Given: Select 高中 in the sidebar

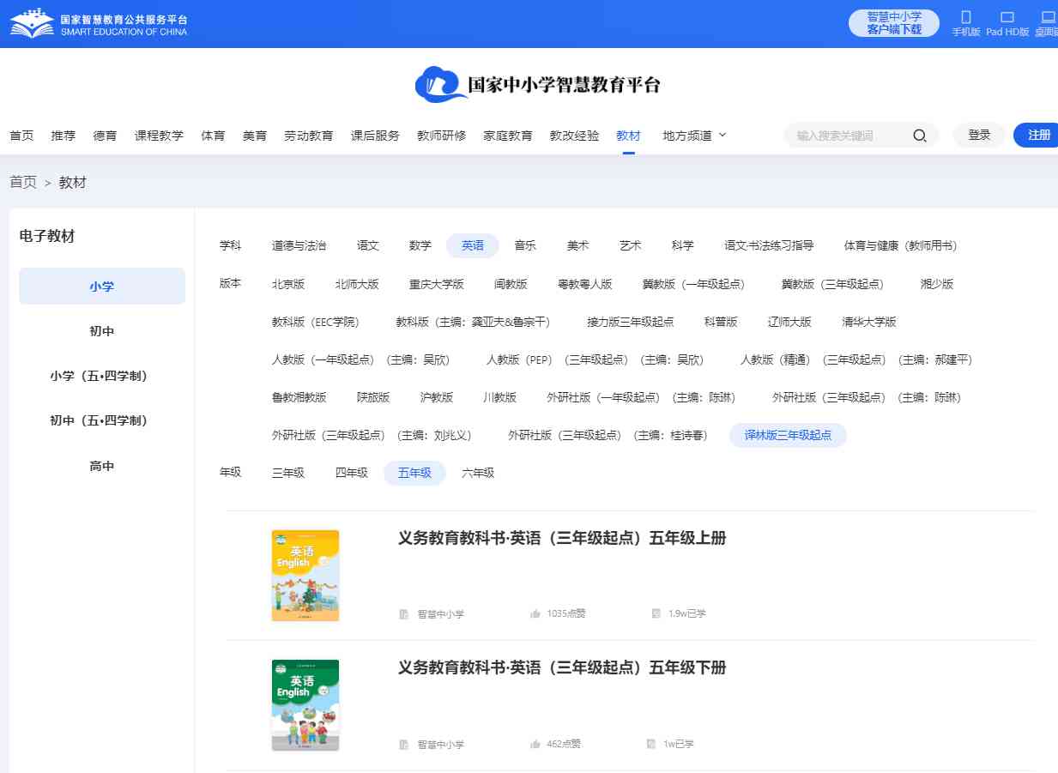Looking at the screenshot, I should tap(102, 466).
